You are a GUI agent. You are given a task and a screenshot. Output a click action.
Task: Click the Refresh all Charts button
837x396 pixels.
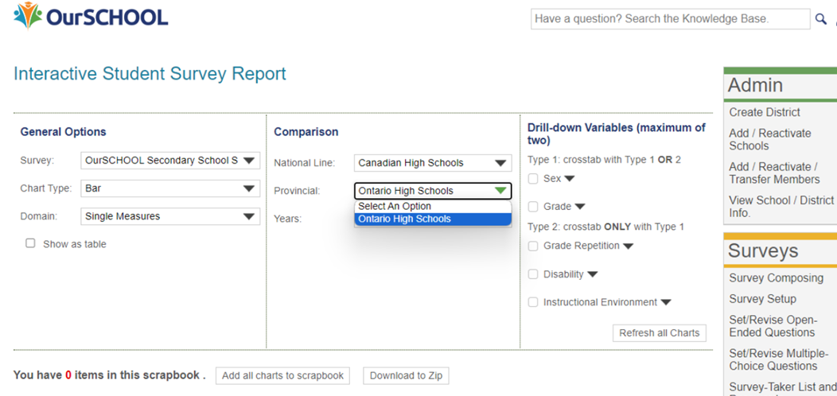(x=660, y=333)
